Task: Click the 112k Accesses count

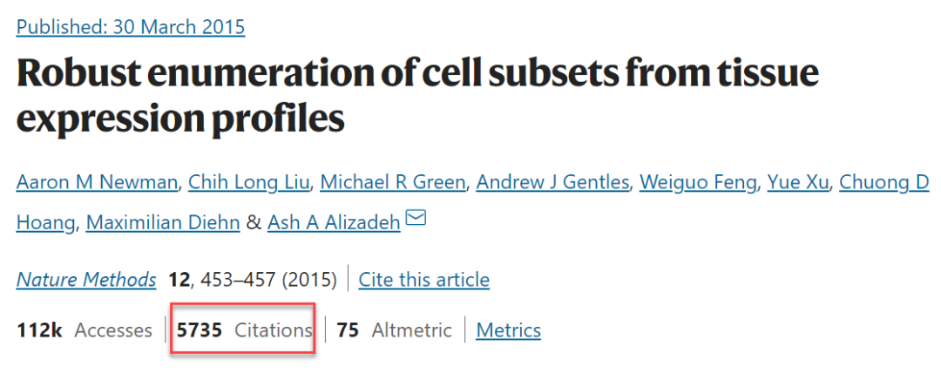Action: pyautogui.click(x=84, y=330)
